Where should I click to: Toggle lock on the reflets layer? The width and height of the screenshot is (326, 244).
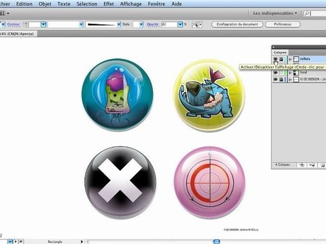click(281, 59)
